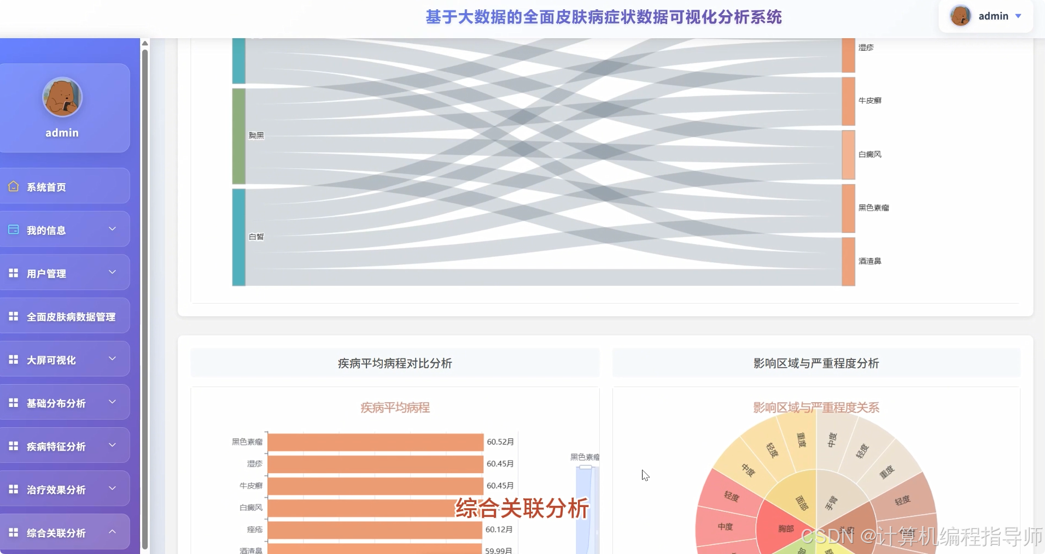Click the 疾病特征分析 icon

coord(13,445)
